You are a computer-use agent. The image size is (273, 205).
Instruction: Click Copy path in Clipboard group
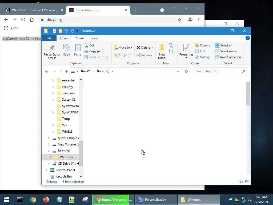coord(94,51)
